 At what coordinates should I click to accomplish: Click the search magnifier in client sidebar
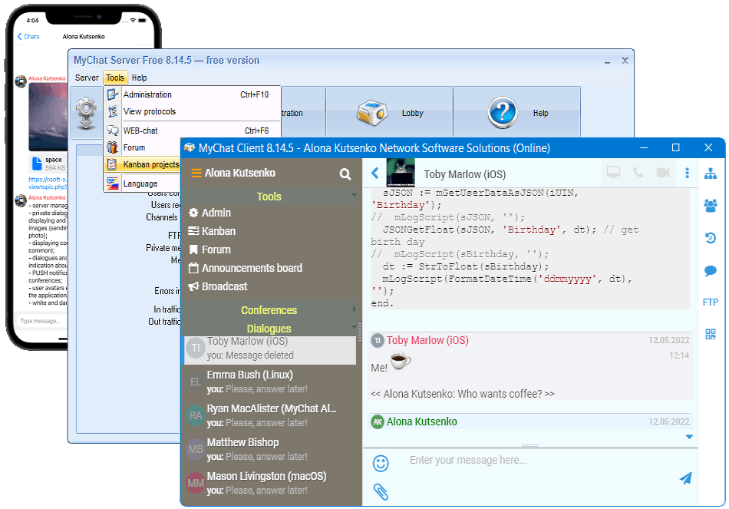pos(345,174)
